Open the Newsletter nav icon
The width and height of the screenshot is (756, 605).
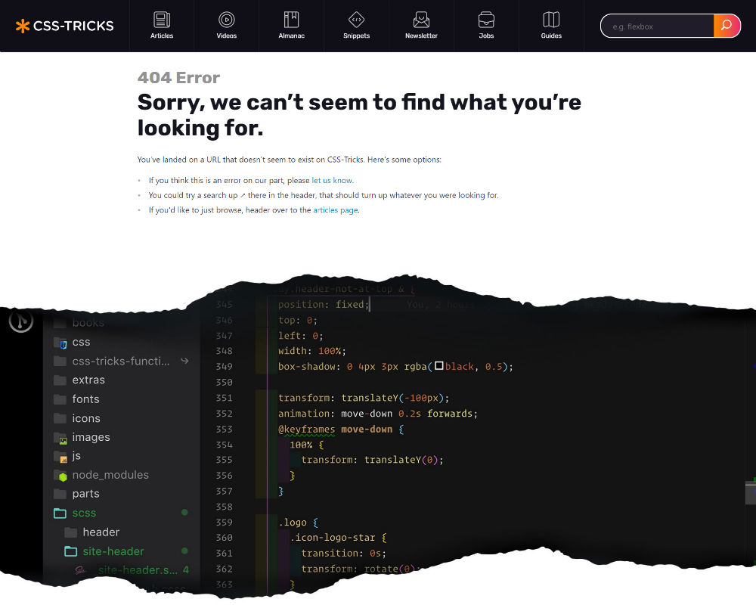[421, 20]
